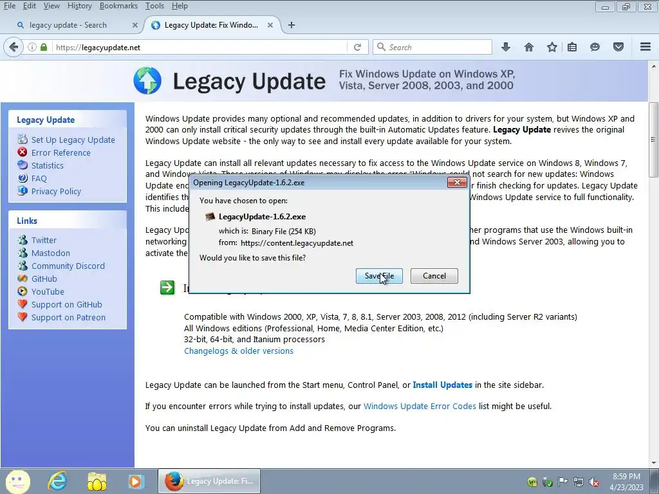
Task: Click the FAQ question mark icon
Action: tap(23, 178)
